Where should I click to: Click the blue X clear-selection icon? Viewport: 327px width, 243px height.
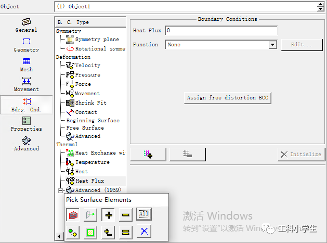click(x=144, y=231)
